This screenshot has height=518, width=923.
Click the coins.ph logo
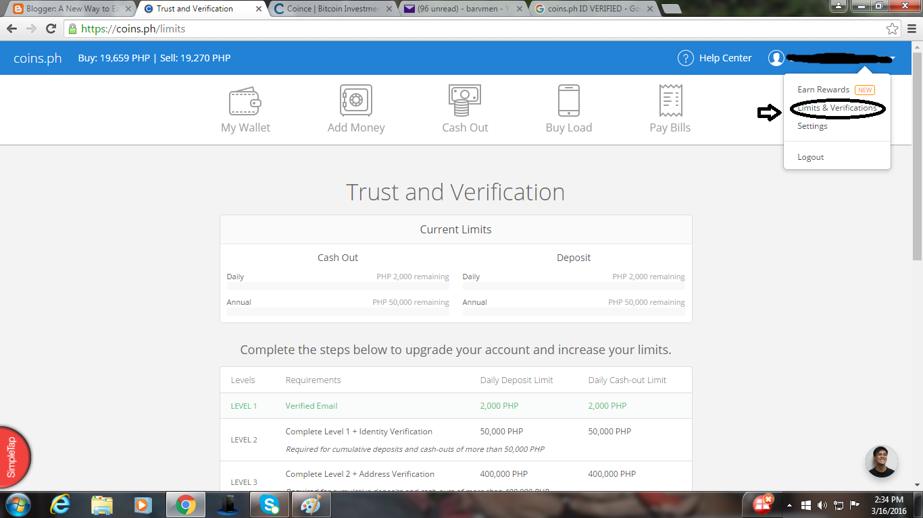pos(37,58)
